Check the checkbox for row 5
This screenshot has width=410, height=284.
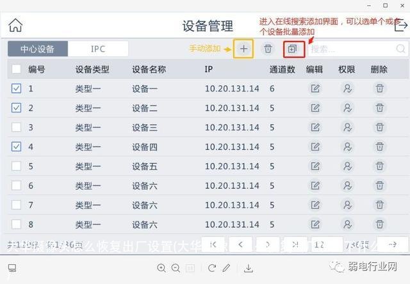[x=16, y=166]
